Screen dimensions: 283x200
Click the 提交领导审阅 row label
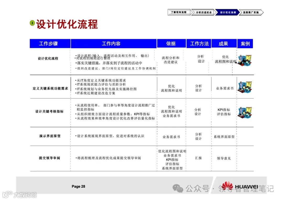(50, 158)
